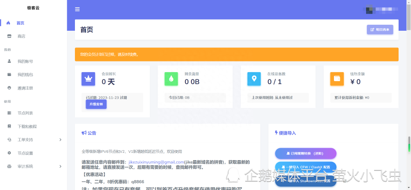Click the blue location pin devices icon
The width and height of the screenshot is (411, 190).
[x=254, y=79]
